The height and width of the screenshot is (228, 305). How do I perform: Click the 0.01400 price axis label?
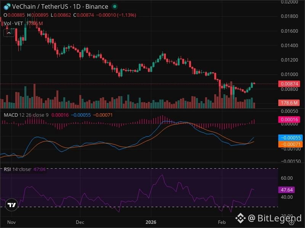[289, 45]
